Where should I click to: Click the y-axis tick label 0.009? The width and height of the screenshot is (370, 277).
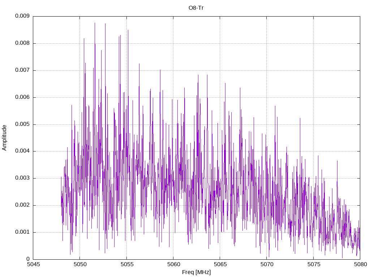click(x=22, y=16)
